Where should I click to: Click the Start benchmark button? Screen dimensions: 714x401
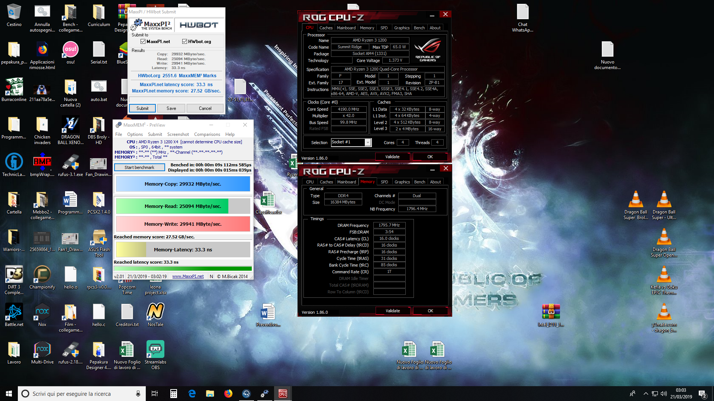click(x=139, y=167)
